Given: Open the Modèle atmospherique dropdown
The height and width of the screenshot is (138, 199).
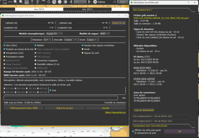Looking at the screenshot, I should pyautogui.click(x=55, y=34).
